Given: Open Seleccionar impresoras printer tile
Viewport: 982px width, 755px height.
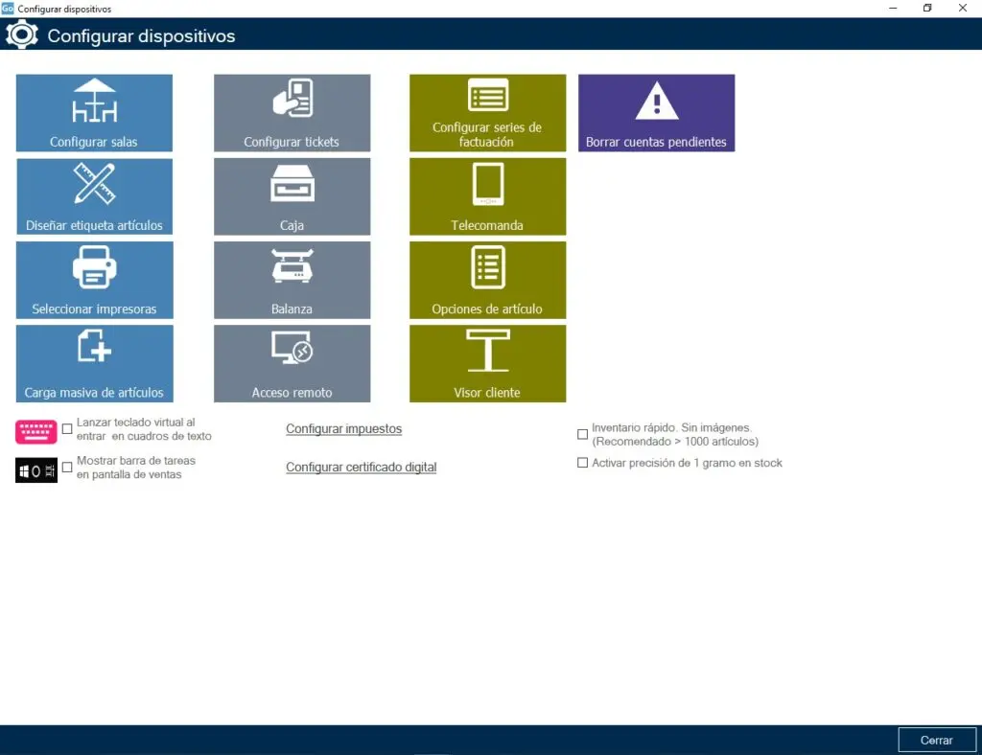Looking at the screenshot, I should [x=94, y=280].
